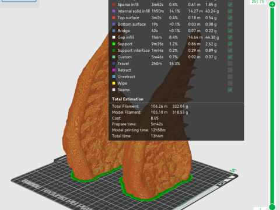The height and width of the screenshot is (210, 280).
Task: Select the Gap infill label
Action: pyautogui.click(x=125, y=37)
